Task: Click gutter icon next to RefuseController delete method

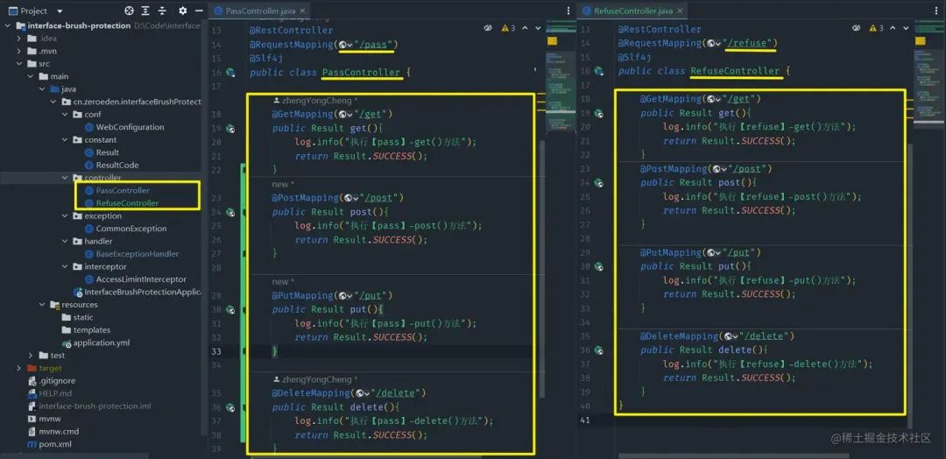Action: pyautogui.click(x=598, y=350)
